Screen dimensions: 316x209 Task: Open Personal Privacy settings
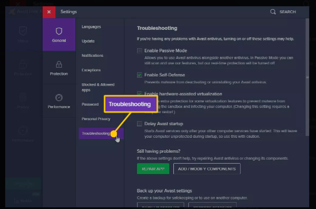[96, 119]
